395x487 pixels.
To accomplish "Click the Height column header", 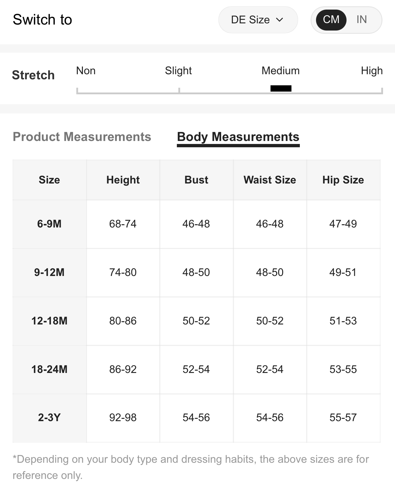I will (x=123, y=180).
